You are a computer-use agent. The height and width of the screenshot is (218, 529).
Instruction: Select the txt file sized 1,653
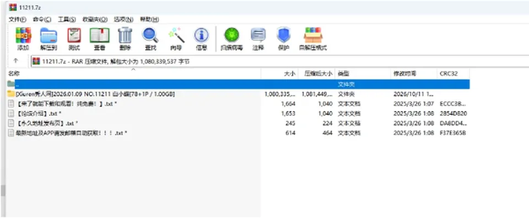click(38, 114)
